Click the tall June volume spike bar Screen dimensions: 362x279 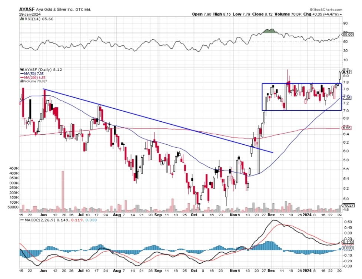click(x=63, y=191)
